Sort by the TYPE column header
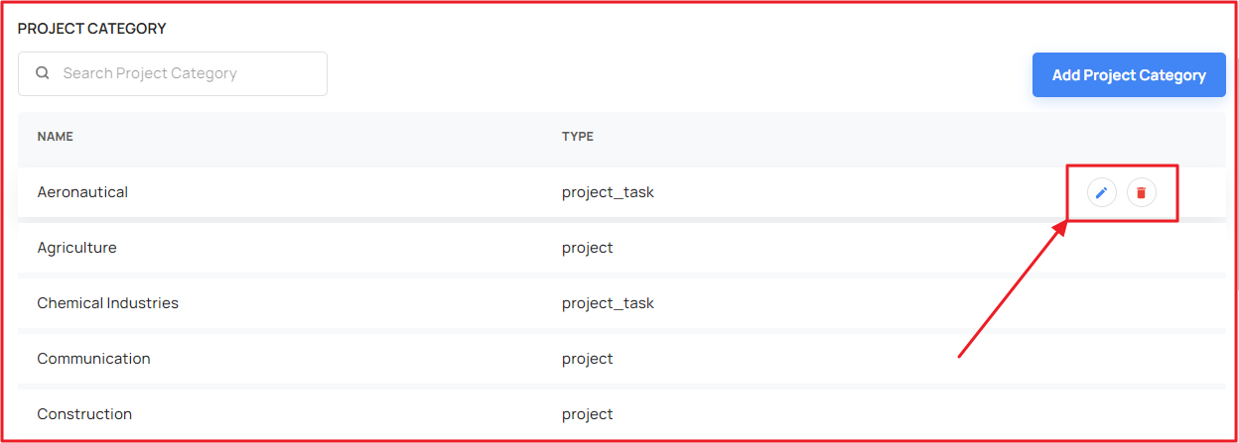This screenshot has width=1239, height=443. pos(578,137)
